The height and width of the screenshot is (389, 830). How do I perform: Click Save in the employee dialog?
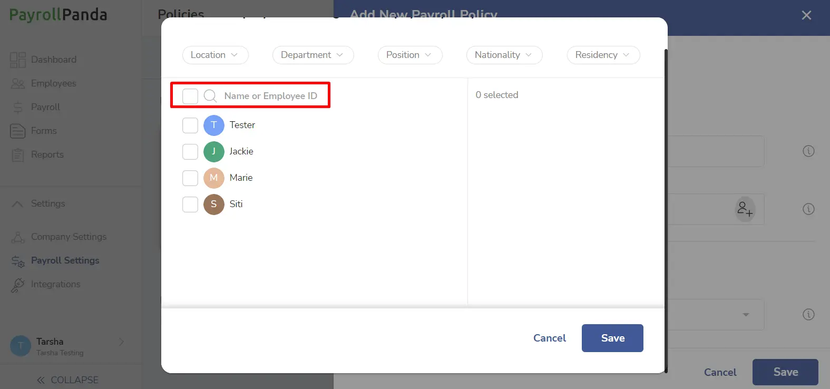click(612, 338)
